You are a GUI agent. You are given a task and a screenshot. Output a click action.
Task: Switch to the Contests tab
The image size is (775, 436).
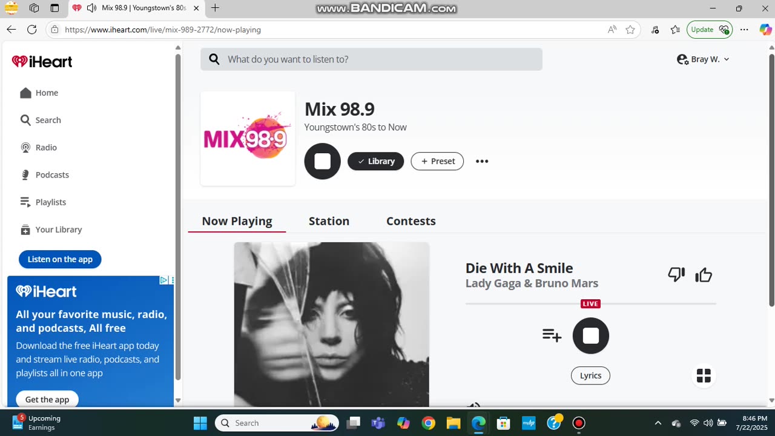click(411, 221)
